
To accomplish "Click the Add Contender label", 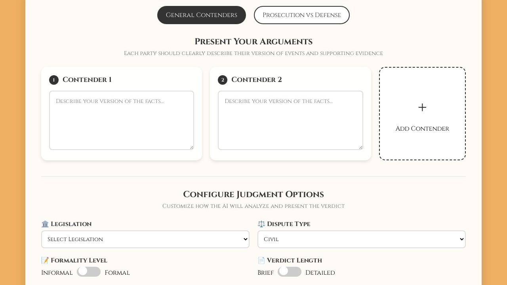I will pos(422,129).
